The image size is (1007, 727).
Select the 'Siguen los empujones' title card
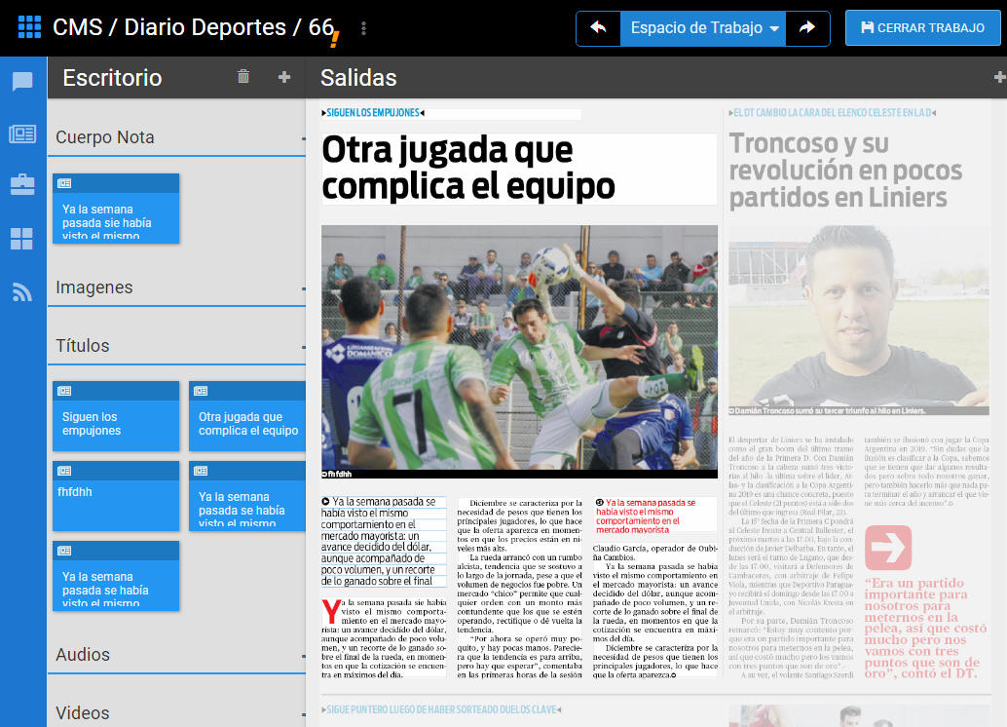pos(116,416)
